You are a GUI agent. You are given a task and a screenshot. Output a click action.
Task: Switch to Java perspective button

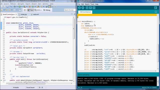tap(30, 10)
